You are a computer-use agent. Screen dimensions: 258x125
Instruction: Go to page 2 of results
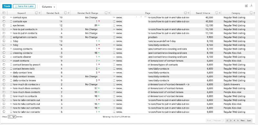coord(227,121)
